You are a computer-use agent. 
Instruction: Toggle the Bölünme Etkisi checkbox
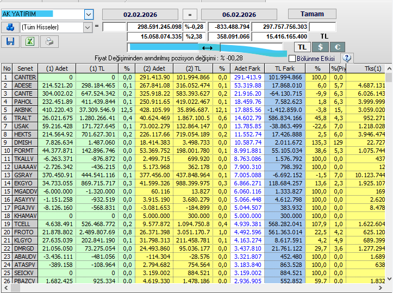point(292,58)
